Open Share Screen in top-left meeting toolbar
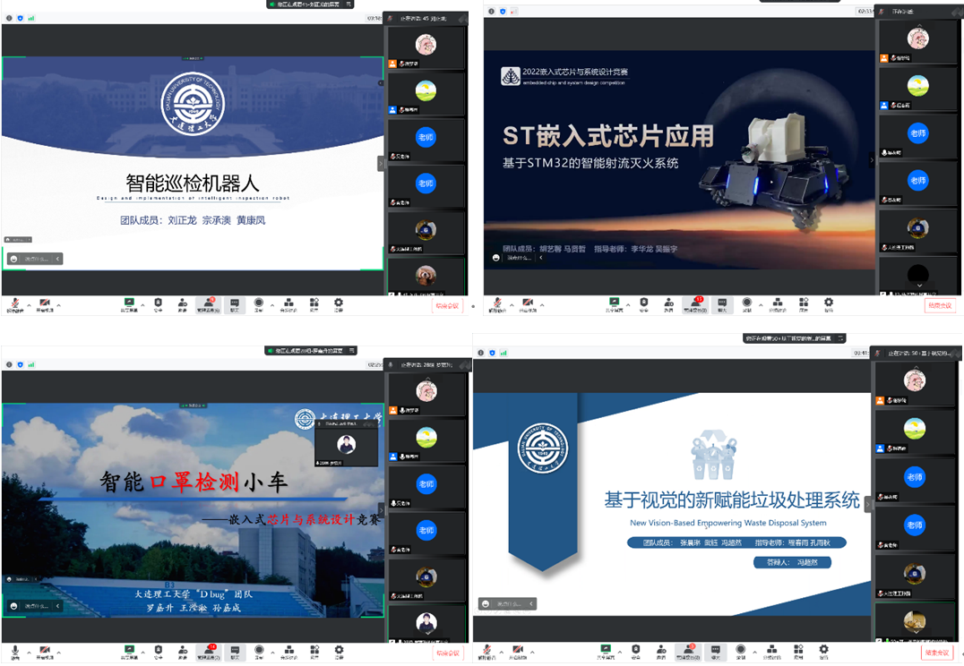The height and width of the screenshot is (666, 964). coord(129,304)
